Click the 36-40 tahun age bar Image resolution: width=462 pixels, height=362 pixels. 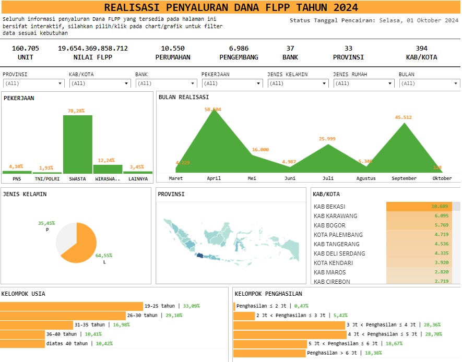[22, 334]
